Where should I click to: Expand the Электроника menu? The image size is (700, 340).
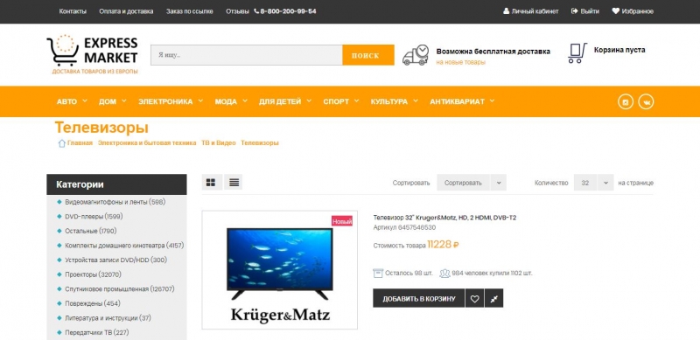click(171, 101)
